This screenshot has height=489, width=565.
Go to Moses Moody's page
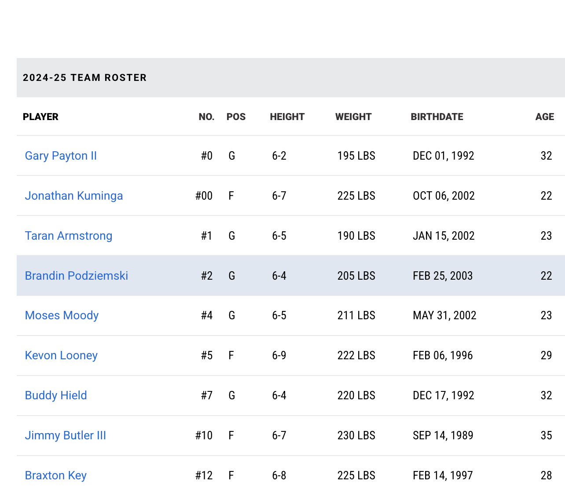click(62, 315)
